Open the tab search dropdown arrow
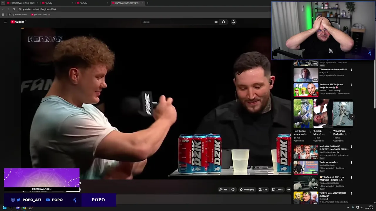 (x=3, y=3)
